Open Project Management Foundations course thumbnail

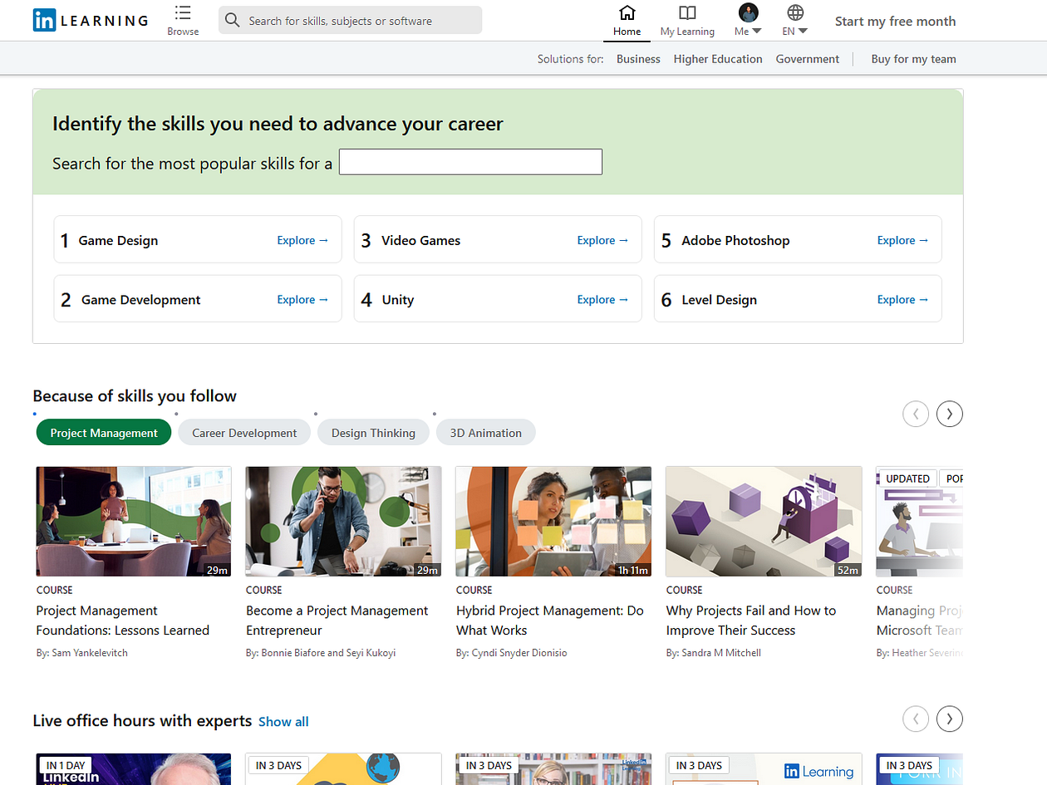click(134, 522)
